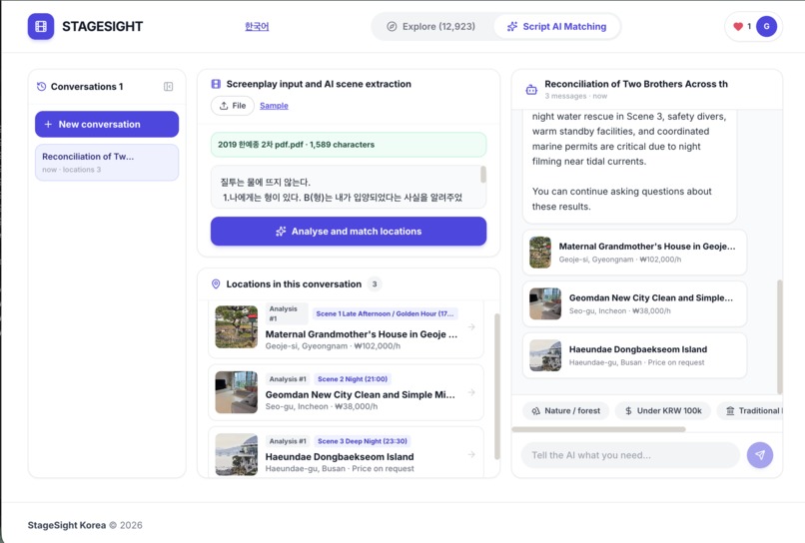Image resolution: width=805 pixels, height=543 pixels.
Task: Apply the Traditional suggestion chip
Action: click(750, 410)
